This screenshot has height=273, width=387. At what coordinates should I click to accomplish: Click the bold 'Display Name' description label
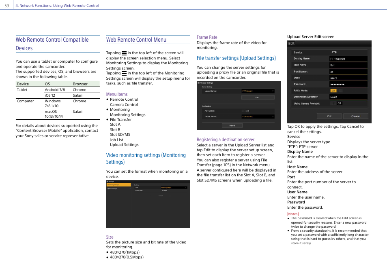pos(300,152)
